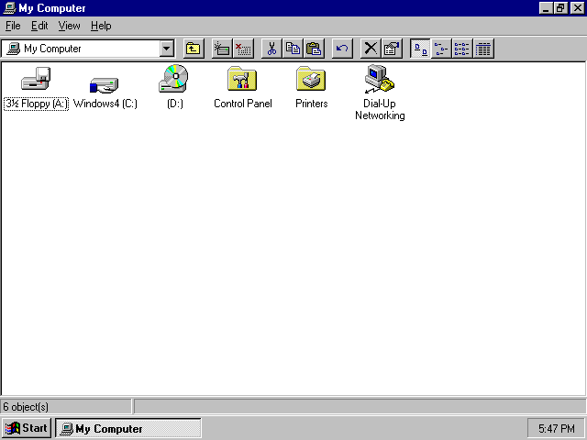Switch to List view
The height and width of the screenshot is (440, 587).
point(462,49)
